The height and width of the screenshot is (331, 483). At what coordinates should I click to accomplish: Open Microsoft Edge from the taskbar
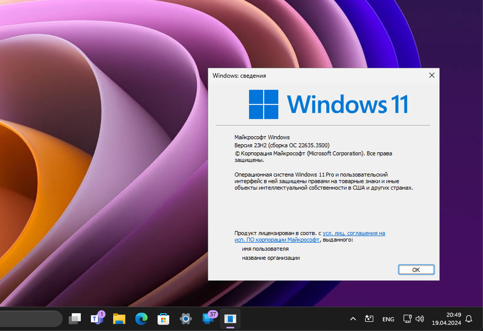pyautogui.click(x=141, y=319)
